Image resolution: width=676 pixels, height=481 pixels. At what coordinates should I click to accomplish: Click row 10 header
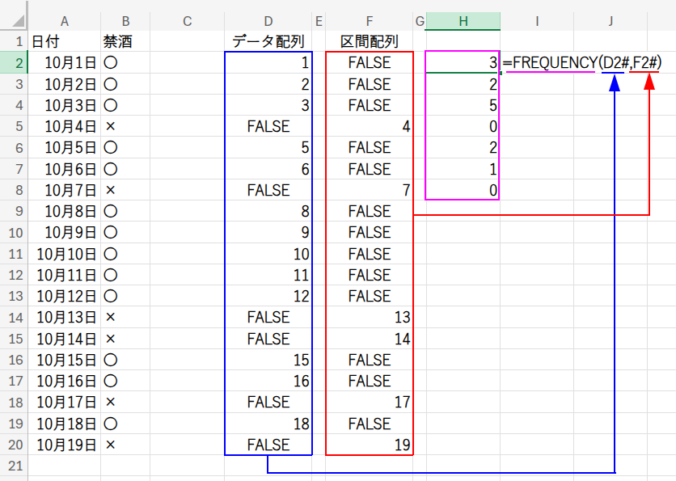[14, 233]
